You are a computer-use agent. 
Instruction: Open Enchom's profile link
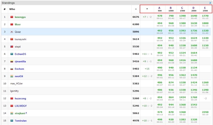click(19, 69)
